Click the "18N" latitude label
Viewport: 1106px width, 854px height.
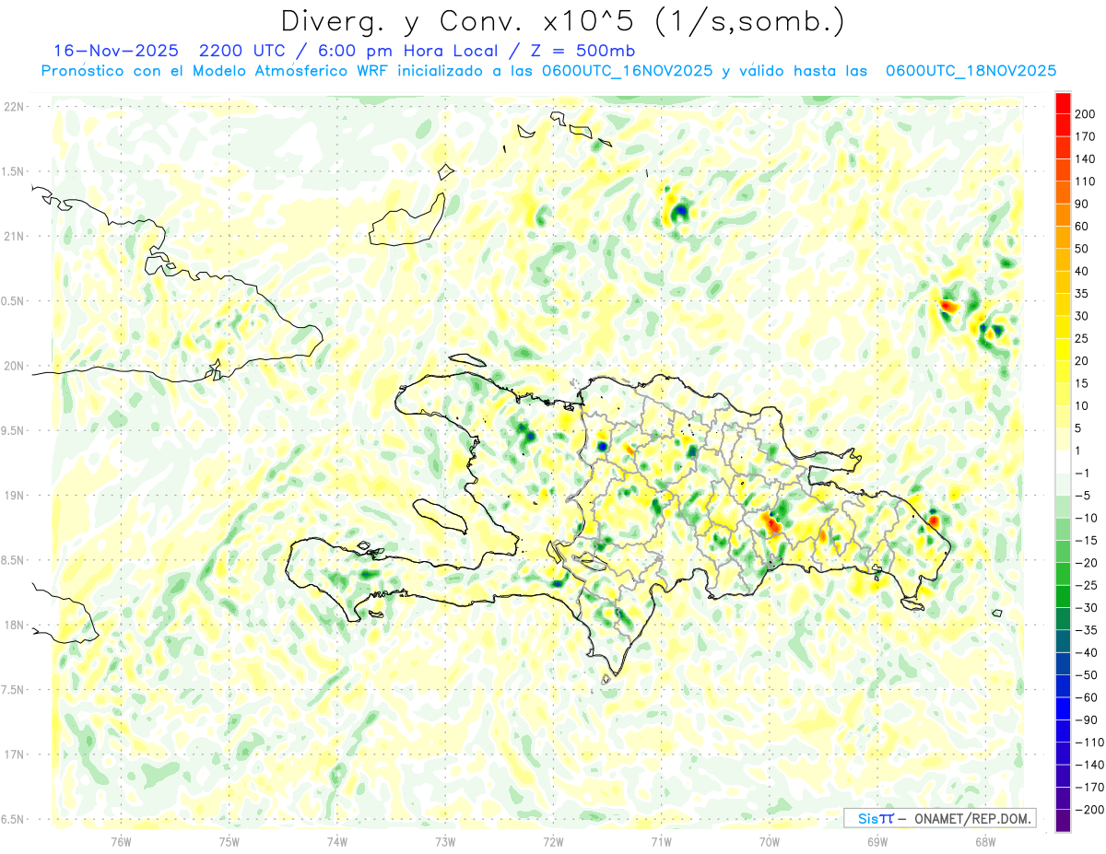(x=14, y=625)
